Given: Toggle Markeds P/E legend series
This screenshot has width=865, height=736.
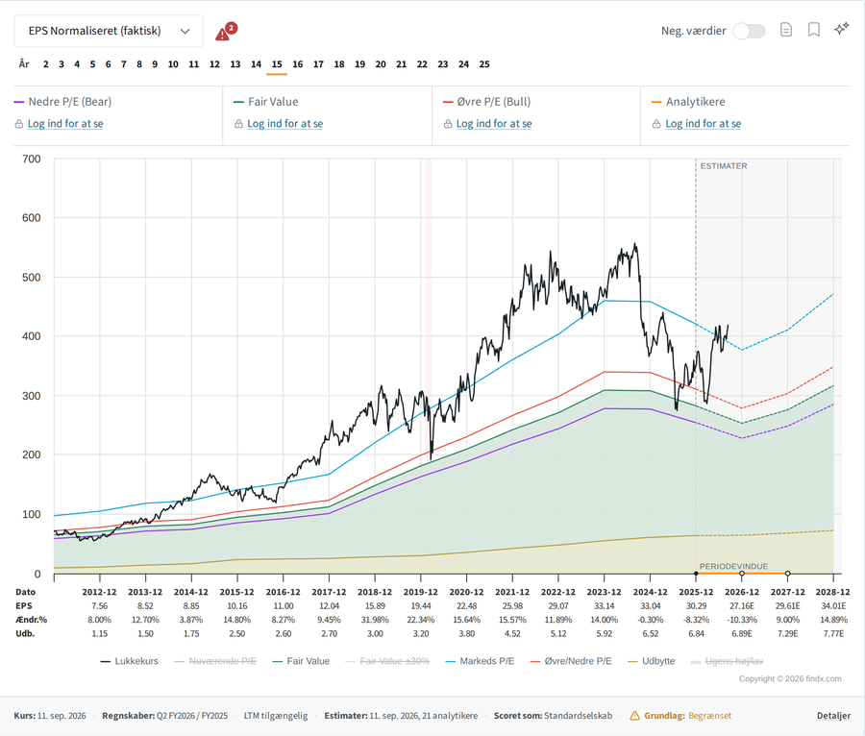Looking at the screenshot, I should pyautogui.click(x=480, y=661).
